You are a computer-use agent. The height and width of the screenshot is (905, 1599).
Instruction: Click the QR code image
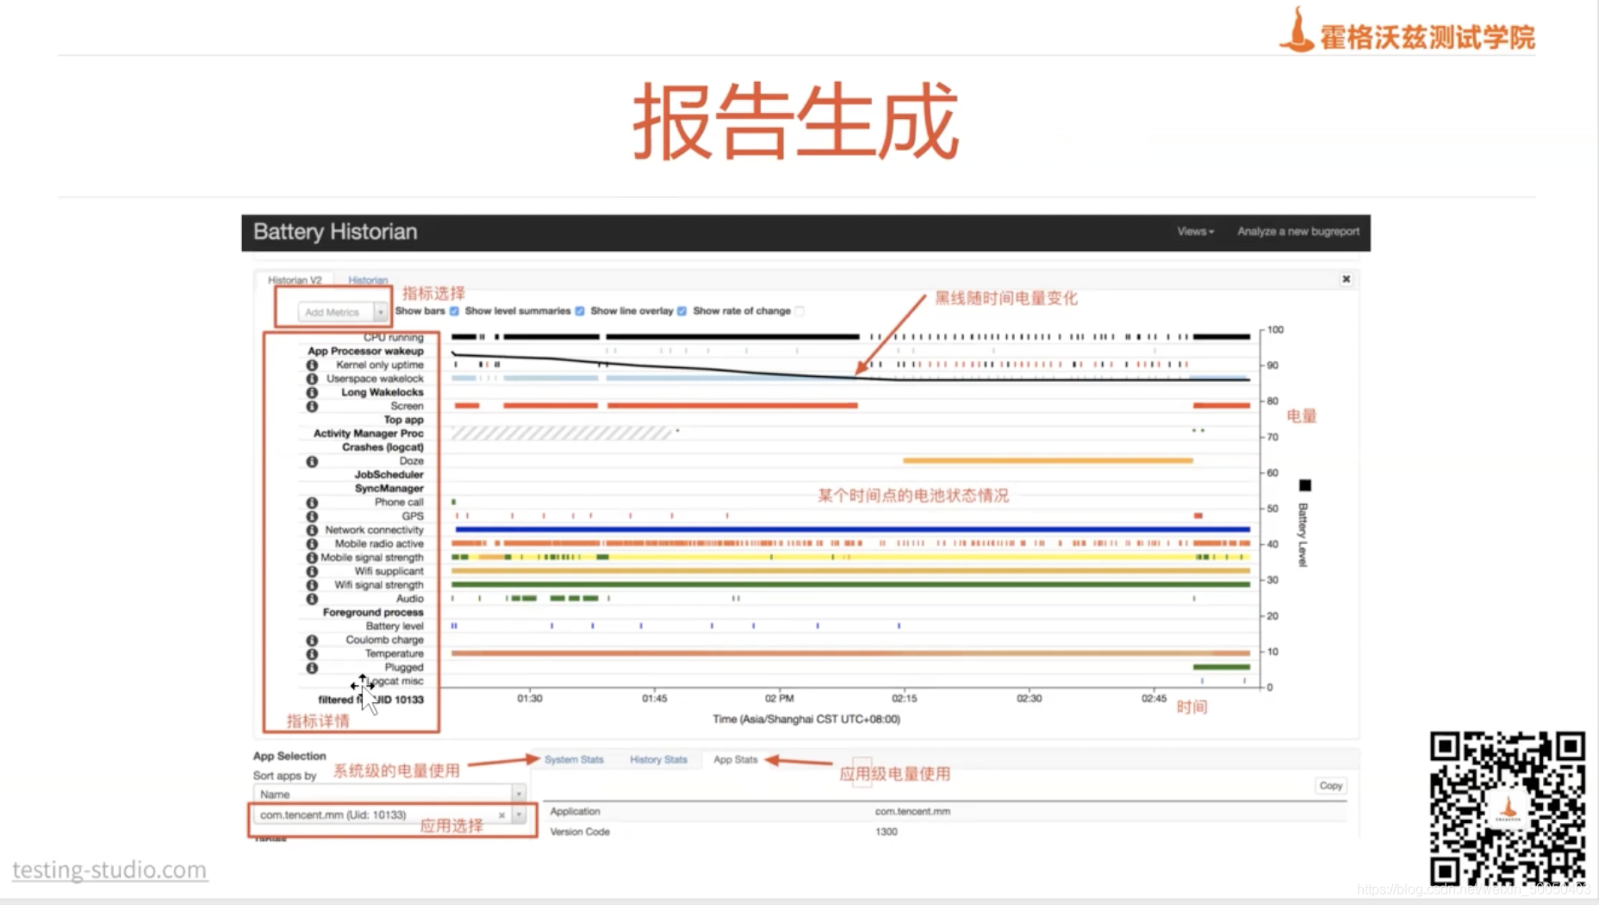click(1508, 808)
